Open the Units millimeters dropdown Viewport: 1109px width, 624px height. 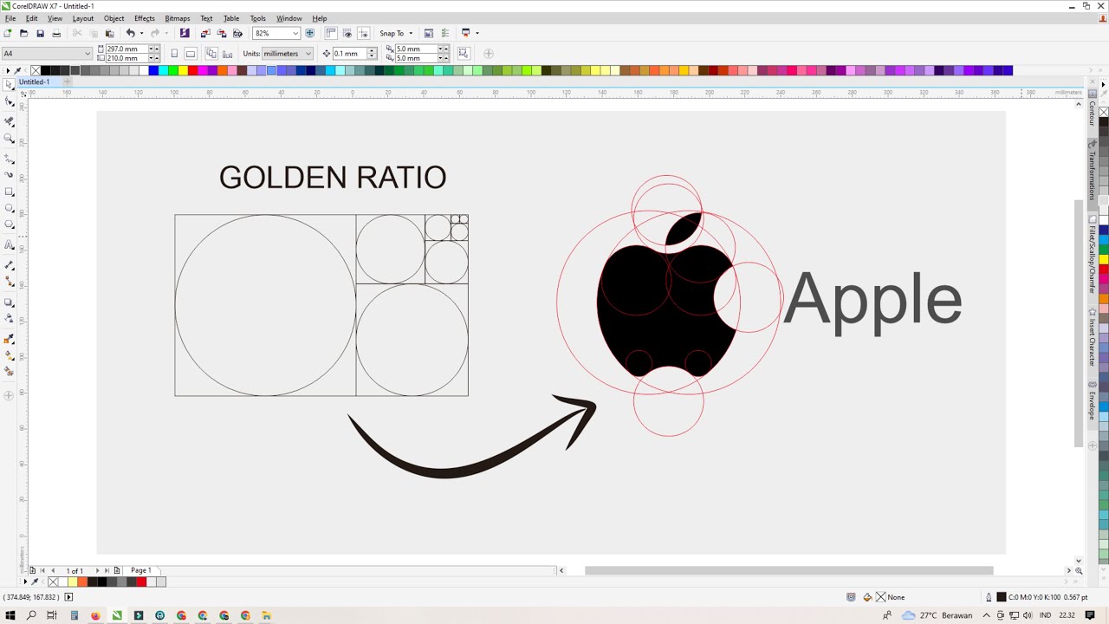308,54
